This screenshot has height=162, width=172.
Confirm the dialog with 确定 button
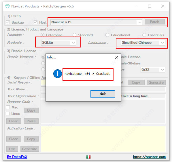103,94
